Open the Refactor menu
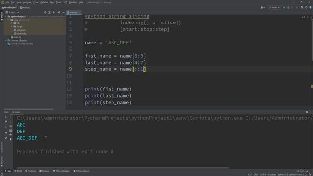The width and height of the screenshot is (313, 176). (x=44, y=2)
